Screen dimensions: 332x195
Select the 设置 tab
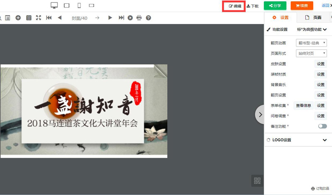(281, 18)
